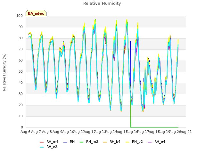Click the 100 y-axis tick label
The width and height of the screenshot is (205, 153).
tap(20, 16)
